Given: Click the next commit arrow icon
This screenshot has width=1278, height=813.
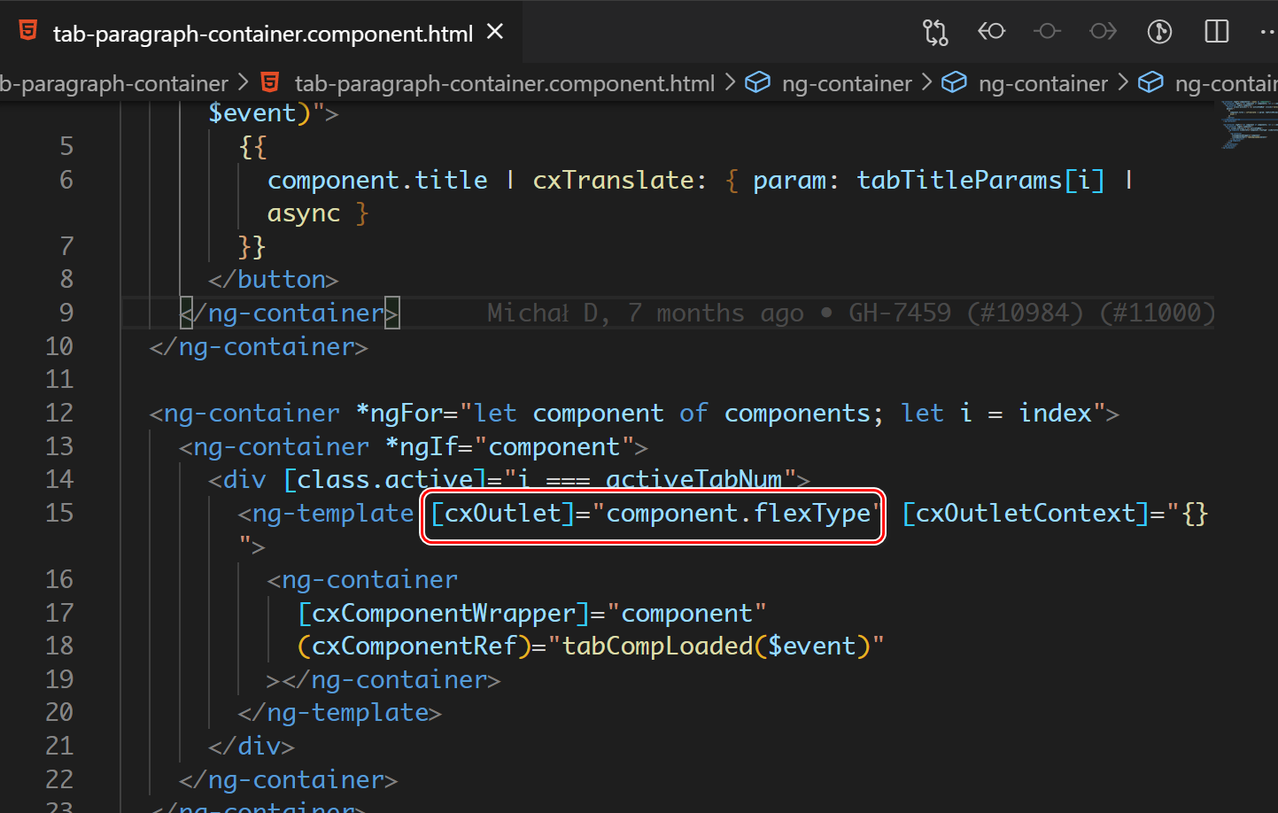Looking at the screenshot, I should click(1104, 32).
